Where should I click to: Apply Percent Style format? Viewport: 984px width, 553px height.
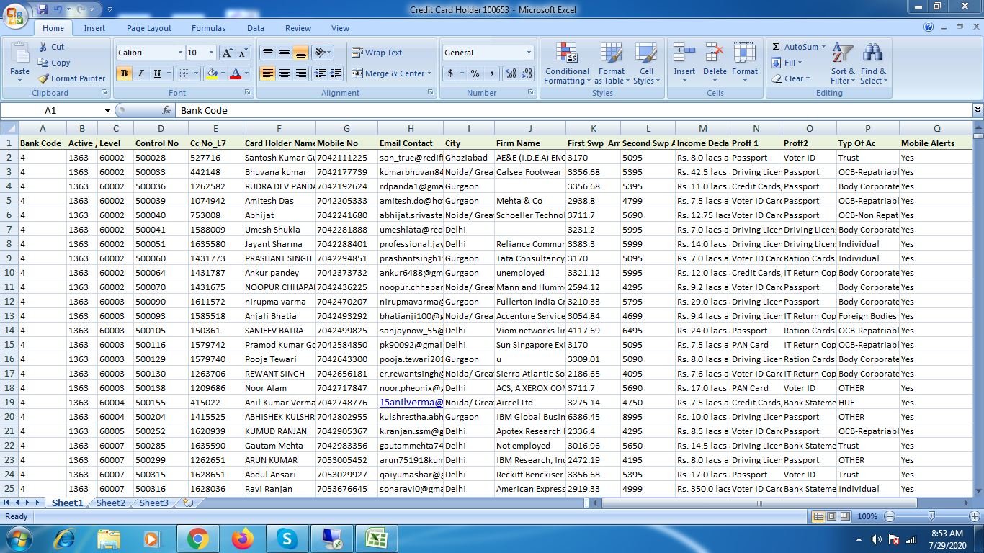point(475,73)
